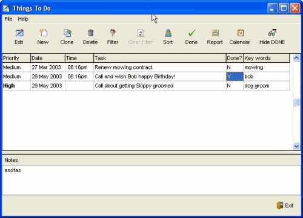Click the Task column header

point(160,58)
